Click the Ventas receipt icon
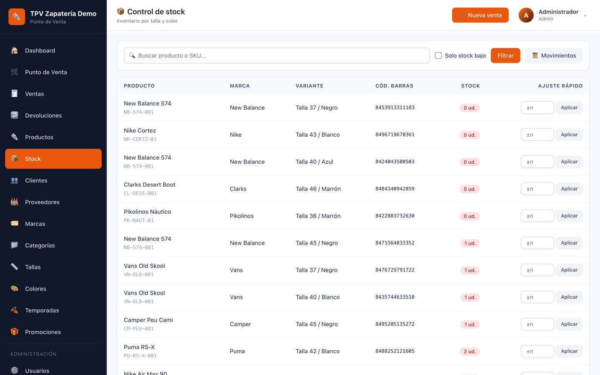 click(15, 94)
